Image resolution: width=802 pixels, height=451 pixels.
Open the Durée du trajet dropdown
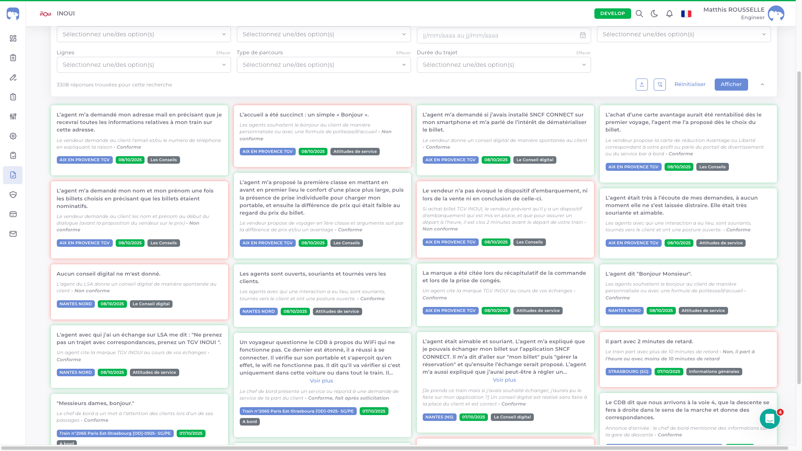[504, 65]
